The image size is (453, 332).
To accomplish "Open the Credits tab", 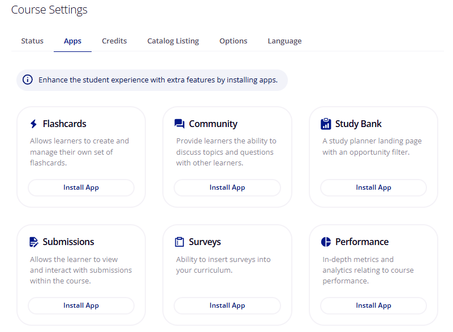I will coord(114,41).
